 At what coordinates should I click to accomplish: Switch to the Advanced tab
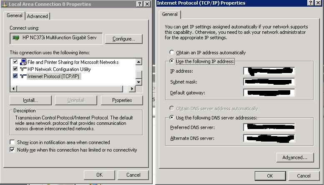[x=38, y=16]
